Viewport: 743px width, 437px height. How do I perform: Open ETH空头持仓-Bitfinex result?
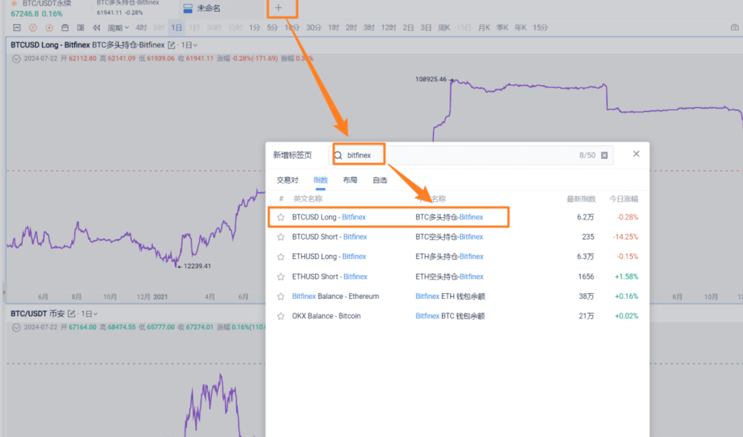point(449,277)
